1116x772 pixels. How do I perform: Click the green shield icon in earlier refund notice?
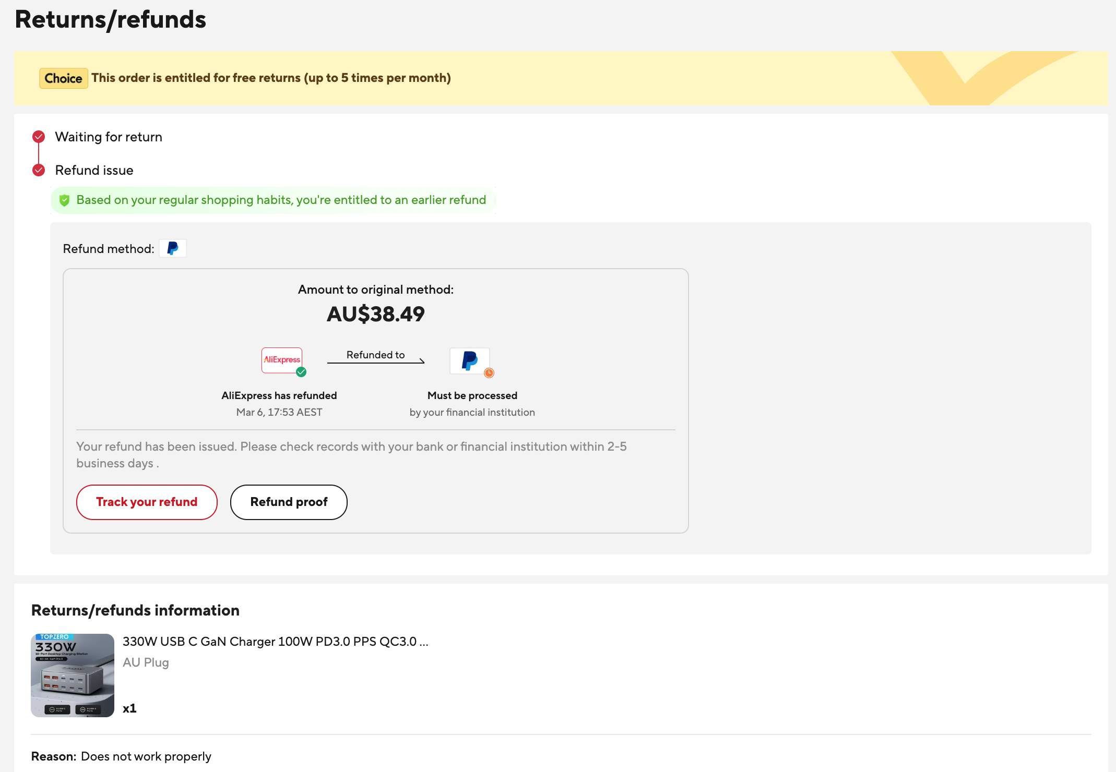point(64,200)
